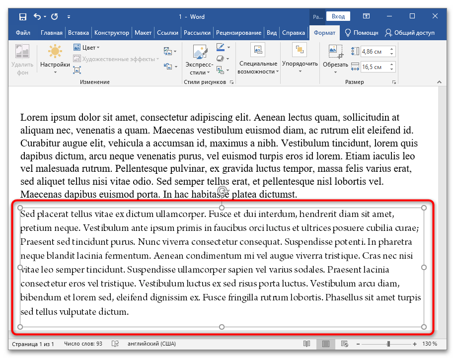Switch to Read Mode view in status bar
This screenshot has height=358, width=455.
tap(307, 344)
